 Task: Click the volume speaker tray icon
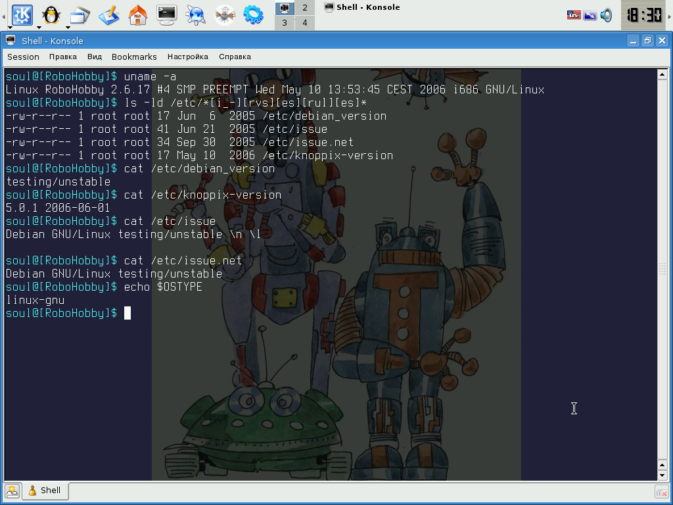coord(606,16)
